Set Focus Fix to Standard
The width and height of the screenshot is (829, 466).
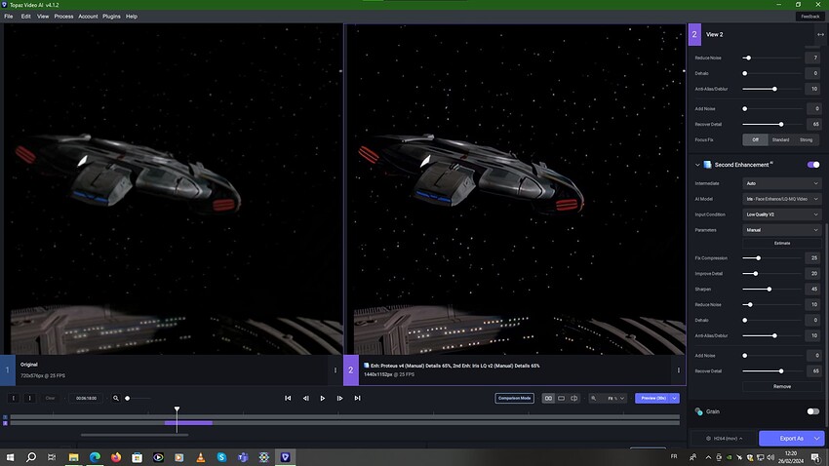780,140
